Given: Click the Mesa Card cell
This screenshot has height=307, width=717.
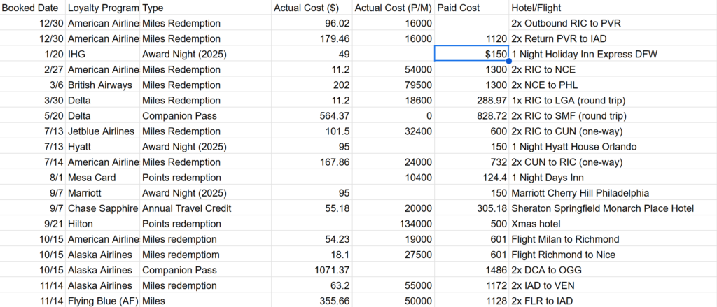Looking at the screenshot, I should tap(103, 177).
